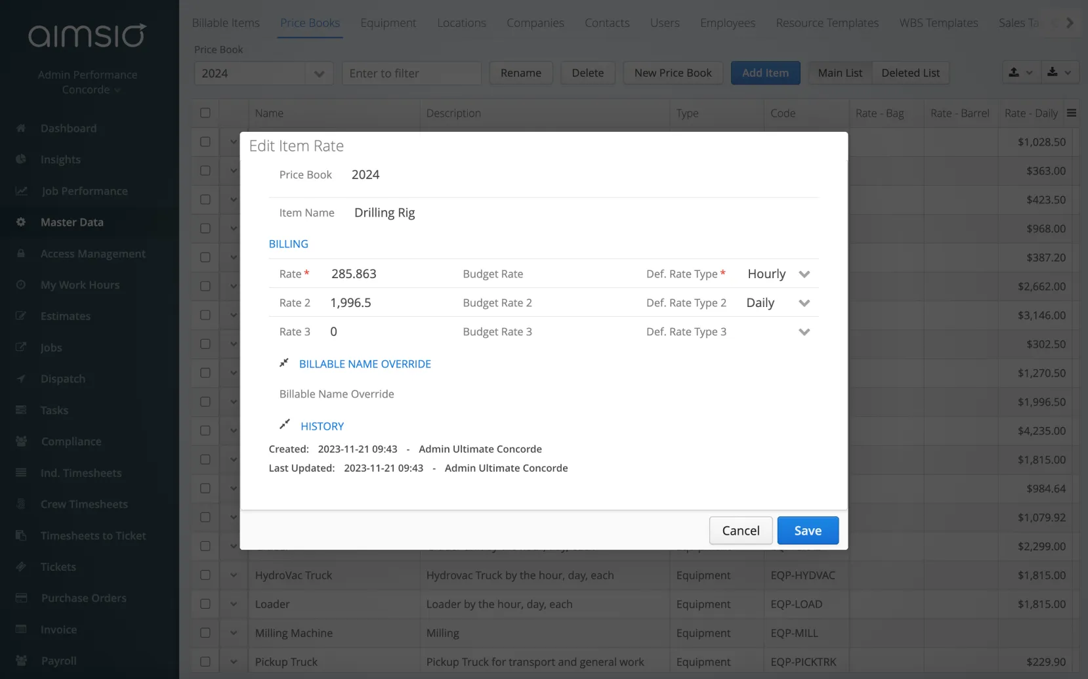Expand the HydroVac Truck row chevron

click(x=234, y=575)
